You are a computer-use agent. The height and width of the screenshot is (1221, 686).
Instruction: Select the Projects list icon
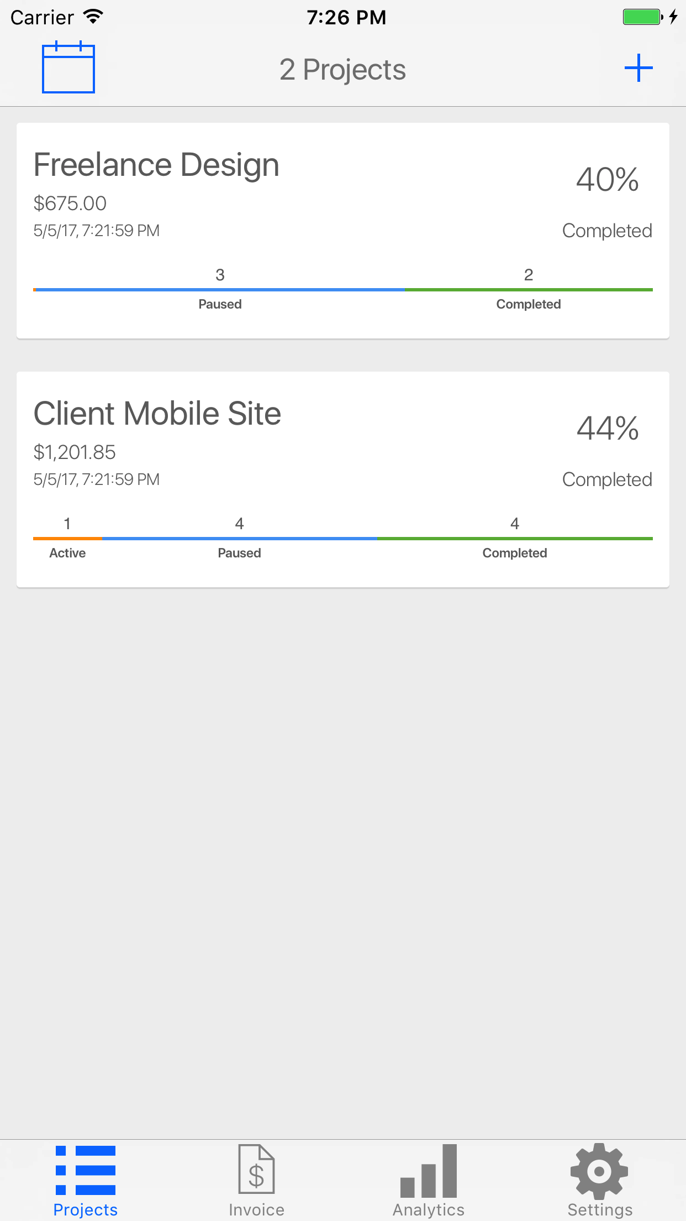click(x=86, y=1170)
